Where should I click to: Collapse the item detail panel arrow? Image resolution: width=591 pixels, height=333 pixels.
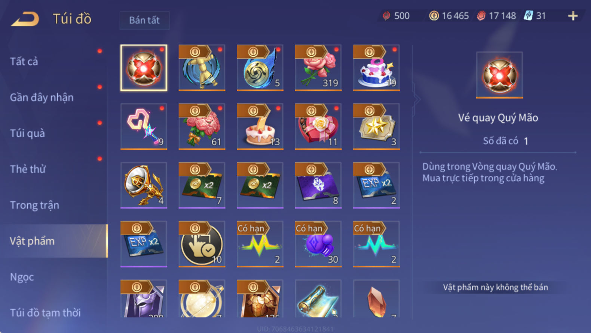click(x=416, y=100)
